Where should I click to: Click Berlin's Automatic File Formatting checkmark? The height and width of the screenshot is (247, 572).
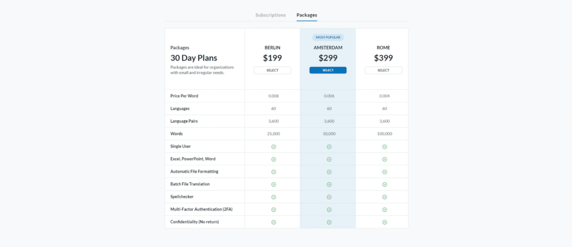pos(274,172)
